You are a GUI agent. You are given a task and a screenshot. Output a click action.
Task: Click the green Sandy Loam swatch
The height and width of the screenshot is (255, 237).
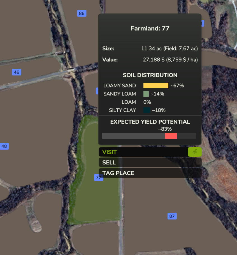coord(146,94)
